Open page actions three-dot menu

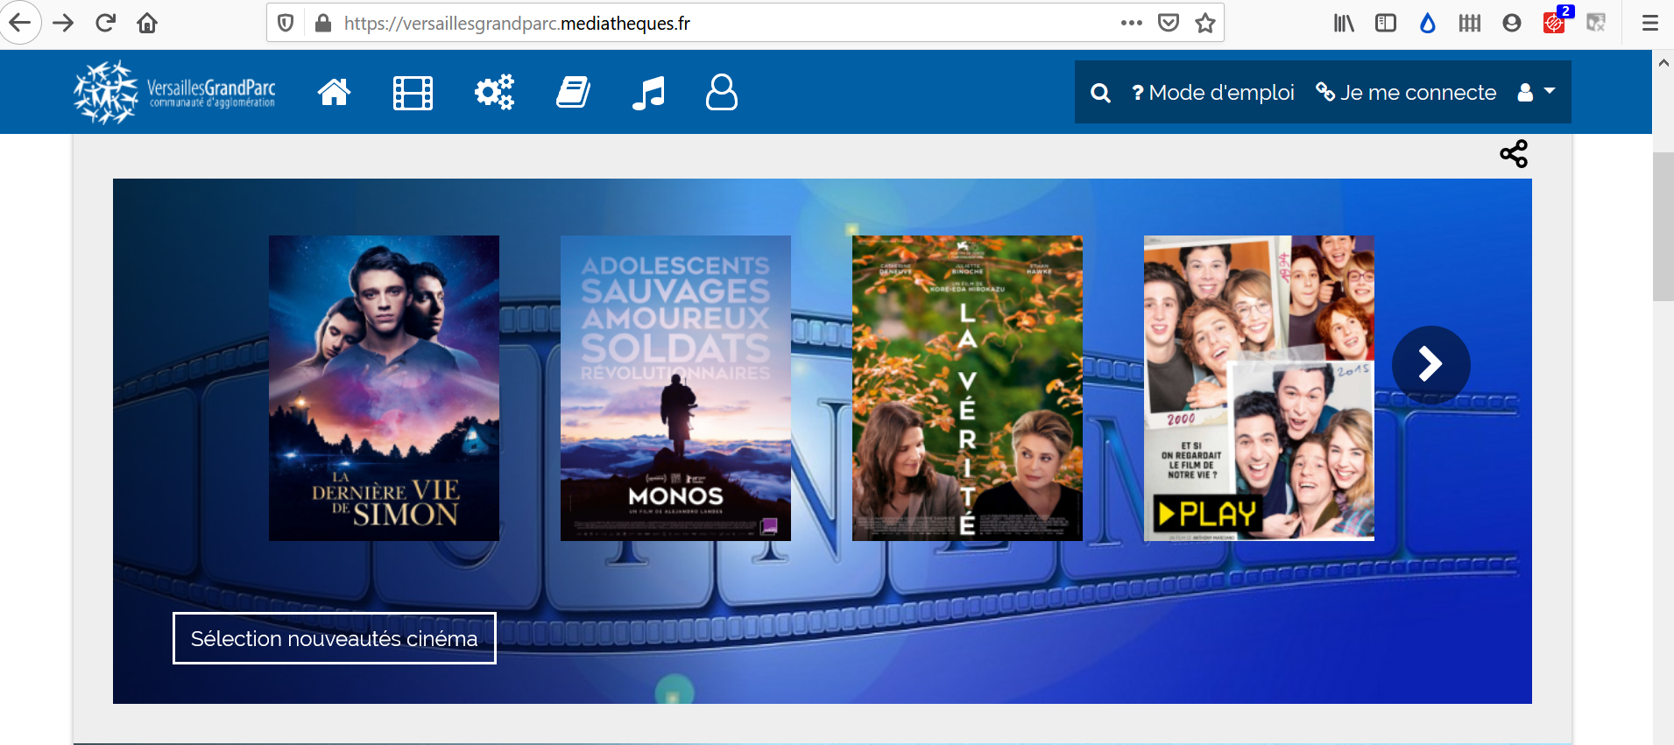click(x=1131, y=23)
